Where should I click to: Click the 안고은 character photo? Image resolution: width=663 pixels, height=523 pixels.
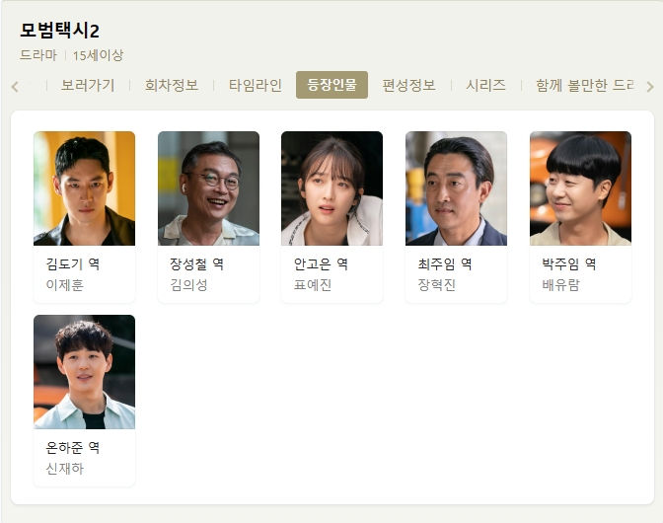(331, 188)
